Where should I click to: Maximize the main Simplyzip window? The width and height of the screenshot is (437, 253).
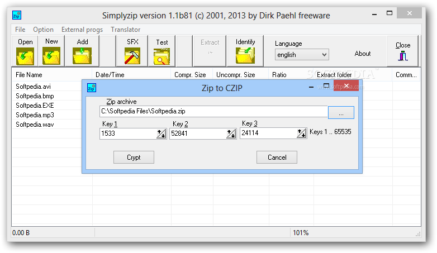point(389,13)
